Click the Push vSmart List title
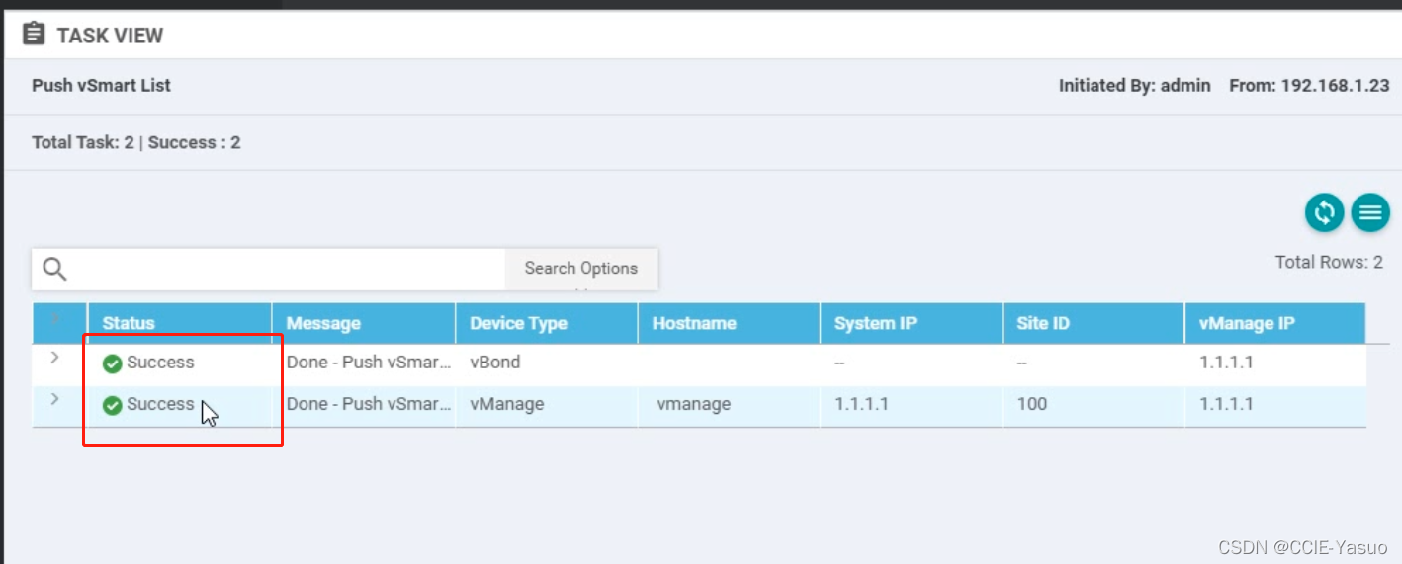Viewport: 1402px width, 564px height. pyautogui.click(x=101, y=86)
